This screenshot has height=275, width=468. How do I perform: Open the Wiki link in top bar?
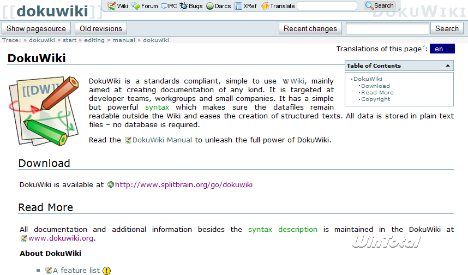pos(118,6)
